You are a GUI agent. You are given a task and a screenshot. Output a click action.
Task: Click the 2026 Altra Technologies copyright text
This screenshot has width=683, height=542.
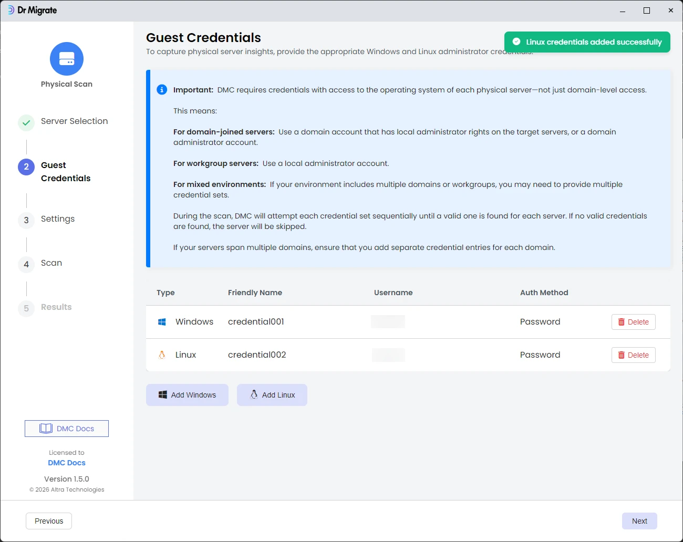(67, 489)
